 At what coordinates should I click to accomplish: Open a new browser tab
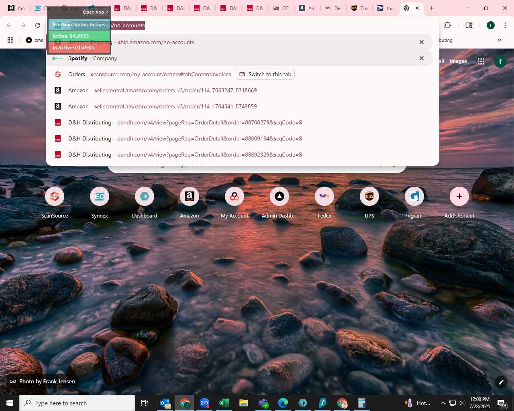tap(432, 8)
